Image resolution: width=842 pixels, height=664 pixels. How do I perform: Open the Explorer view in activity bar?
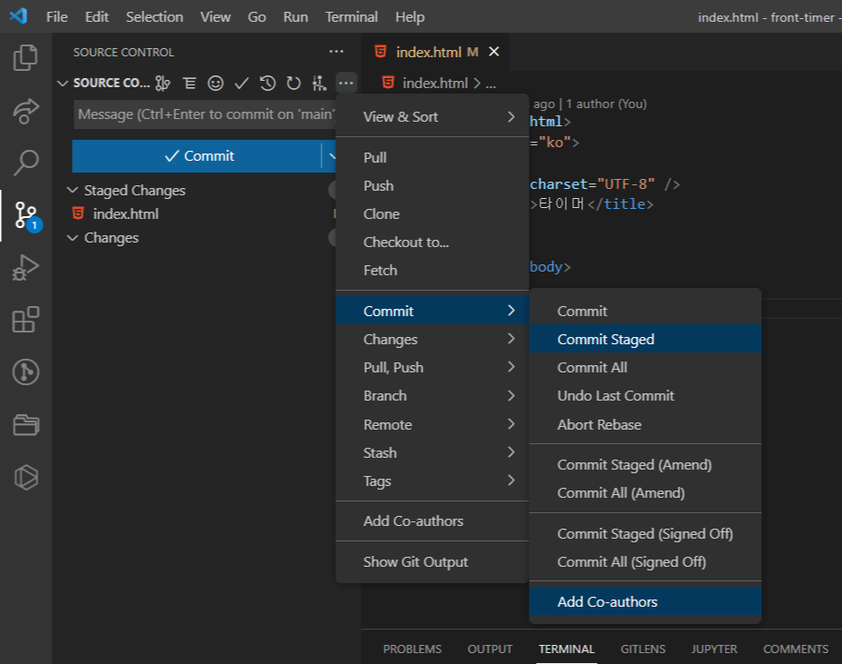[x=25, y=57]
